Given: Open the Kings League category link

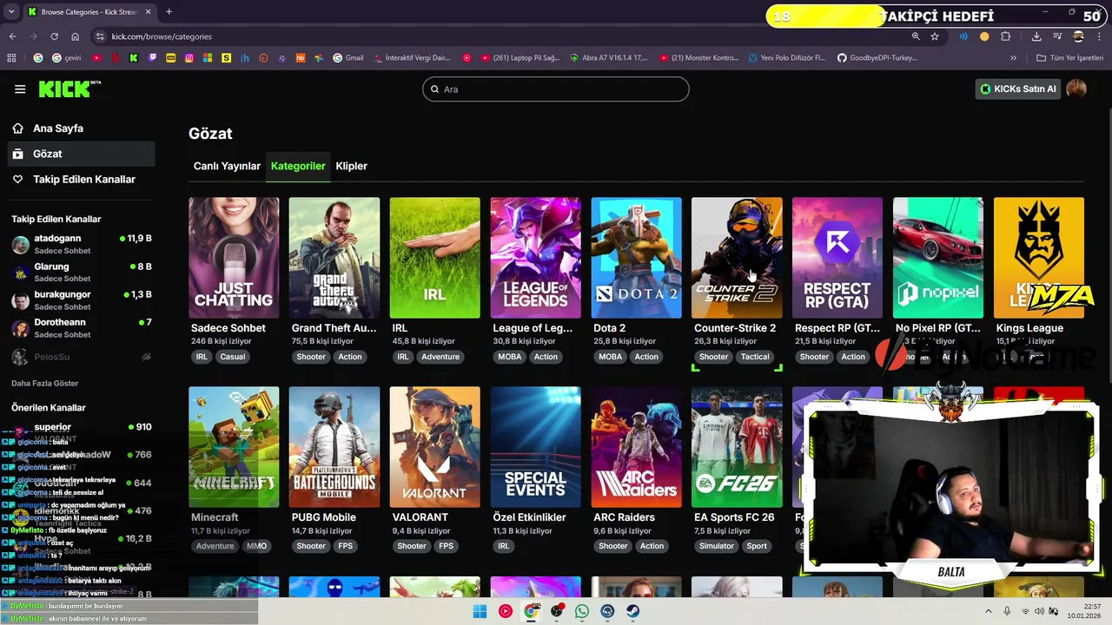Looking at the screenshot, I should (x=1029, y=328).
